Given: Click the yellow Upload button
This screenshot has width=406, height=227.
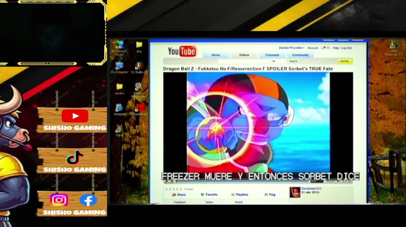Looking at the screenshot, I should tap(345, 61).
